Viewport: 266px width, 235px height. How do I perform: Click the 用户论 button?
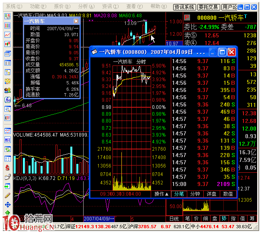click(229, 7)
